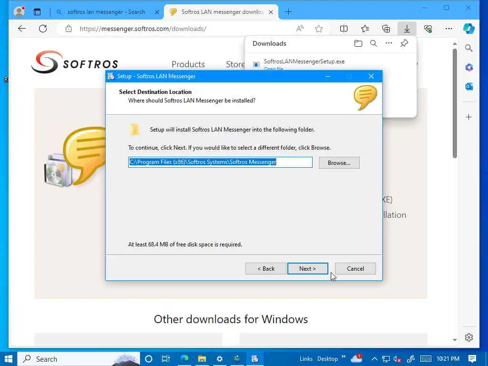488x366 pixels.
Task: Click the address bar URL
Action: pyautogui.click(x=143, y=29)
